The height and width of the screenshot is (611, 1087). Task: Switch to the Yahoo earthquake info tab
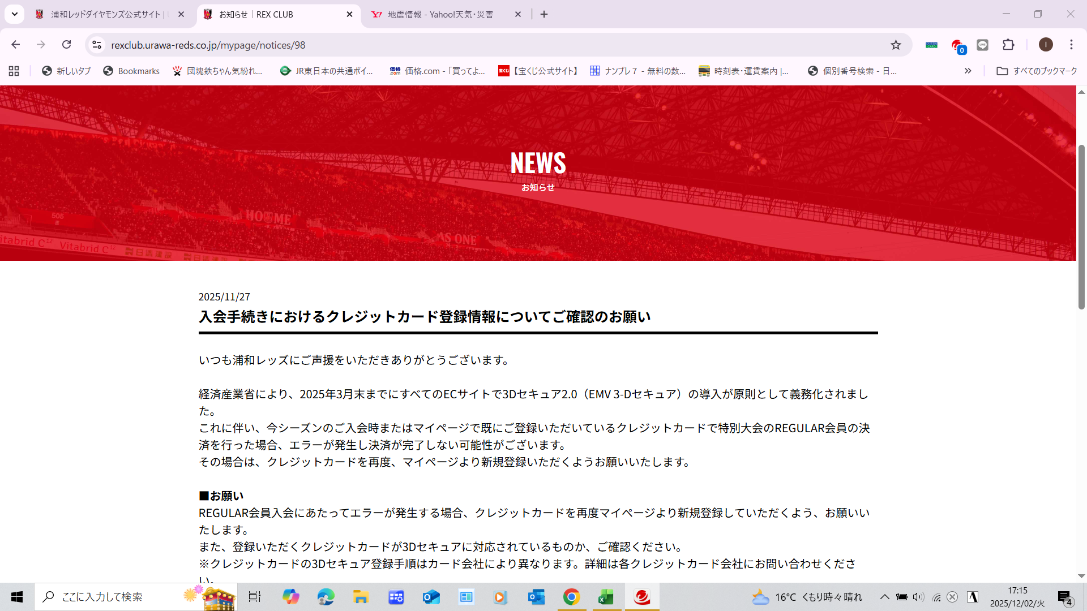coord(440,14)
